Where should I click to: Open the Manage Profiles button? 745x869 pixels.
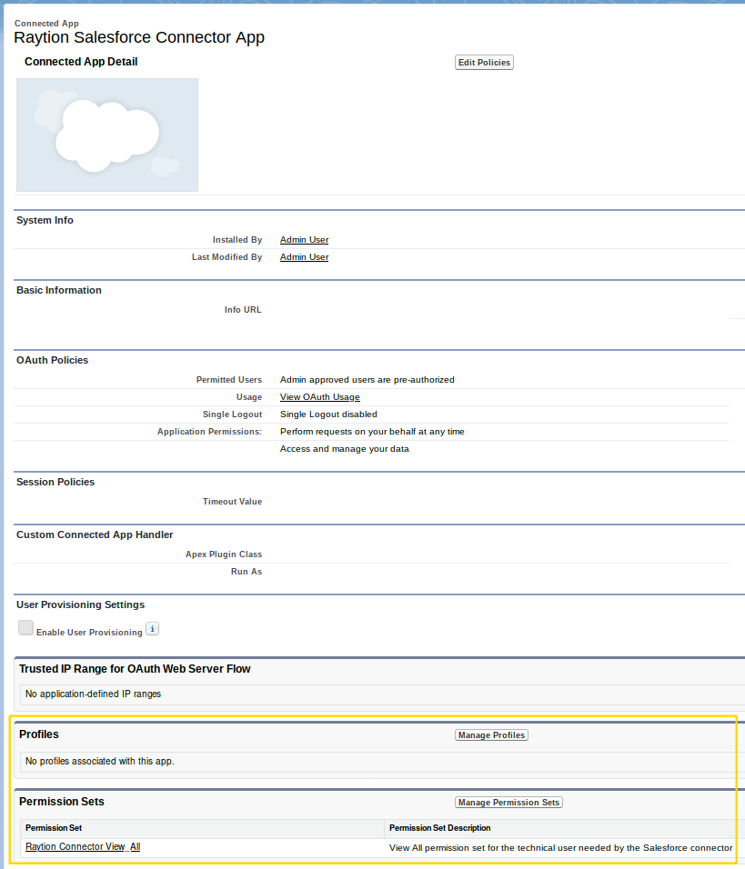point(491,734)
